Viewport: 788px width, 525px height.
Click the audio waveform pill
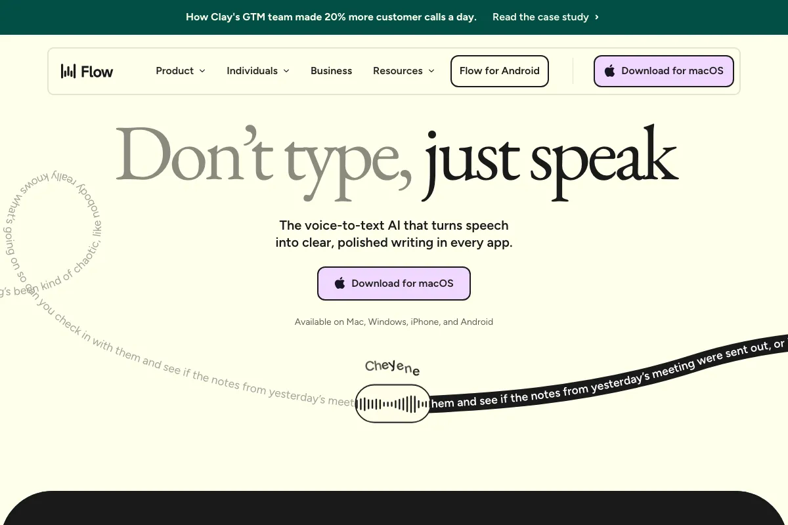point(393,404)
